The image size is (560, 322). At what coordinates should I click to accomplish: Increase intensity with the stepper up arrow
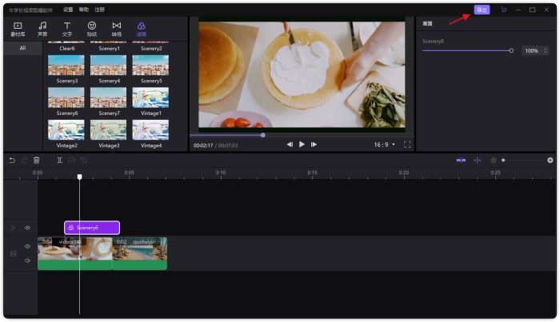[x=546, y=49]
